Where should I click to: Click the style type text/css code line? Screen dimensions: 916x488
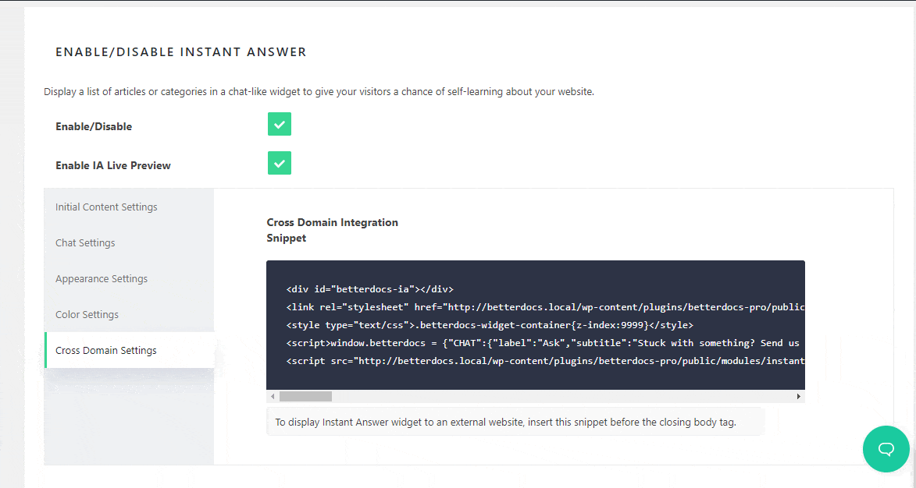click(x=490, y=325)
